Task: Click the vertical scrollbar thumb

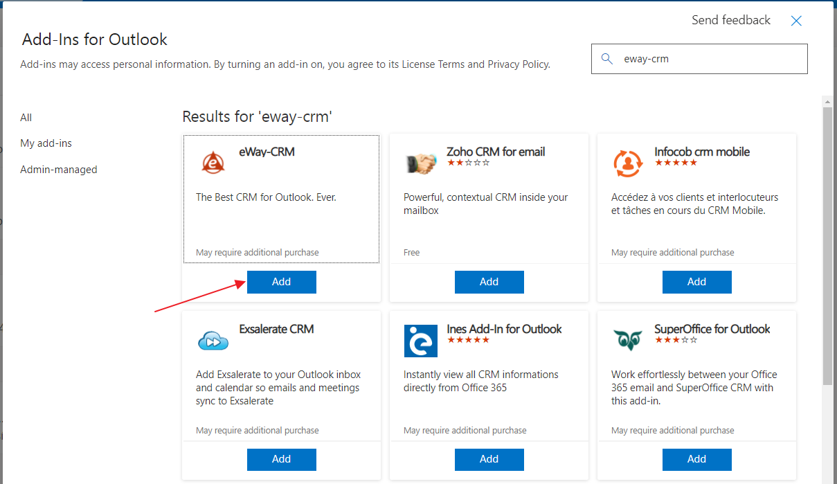Action: (827, 246)
